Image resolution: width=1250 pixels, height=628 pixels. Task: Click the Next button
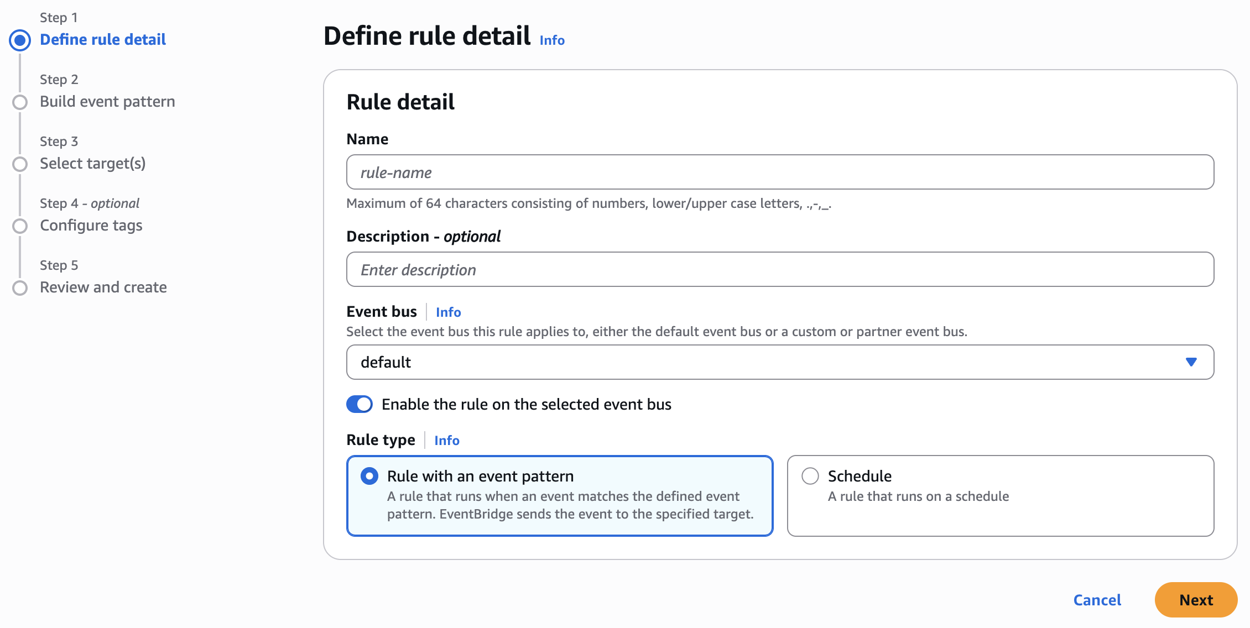(x=1196, y=600)
